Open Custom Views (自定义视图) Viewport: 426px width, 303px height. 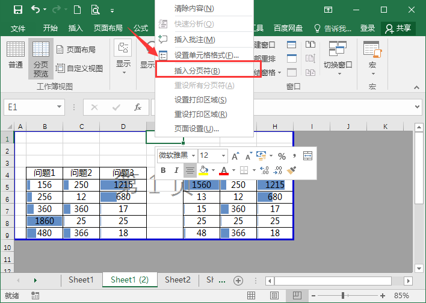coord(79,68)
